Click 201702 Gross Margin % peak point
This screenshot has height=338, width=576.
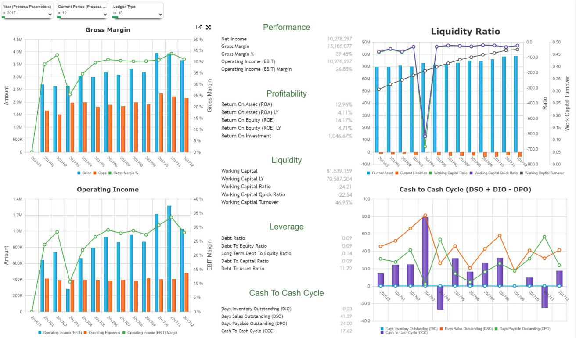pyautogui.click(x=57, y=55)
